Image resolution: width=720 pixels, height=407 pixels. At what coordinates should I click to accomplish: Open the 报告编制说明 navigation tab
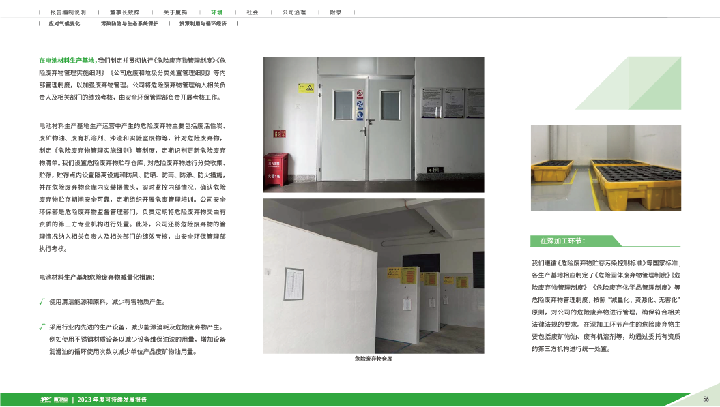[68, 12]
